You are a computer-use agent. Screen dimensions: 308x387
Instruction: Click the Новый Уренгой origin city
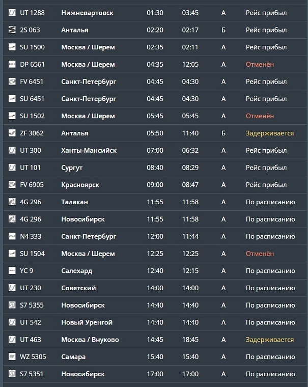click(x=87, y=322)
